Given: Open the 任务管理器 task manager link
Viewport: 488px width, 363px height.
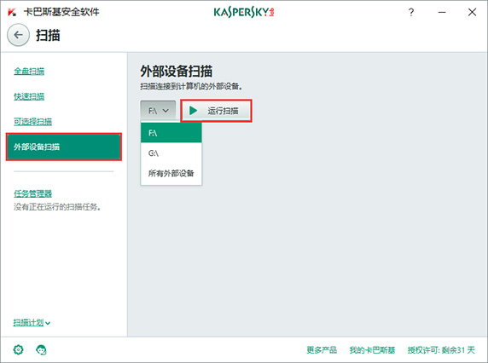Looking at the screenshot, I should (x=32, y=193).
